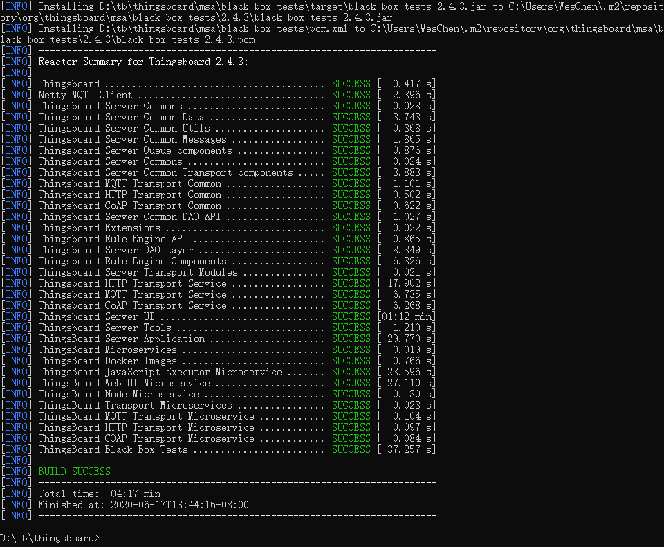Click the 'D:\tb\thingsboard>' command prompt
Image resolution: width=664 pixels, height=547 pixels.
(x=50, y=538)
